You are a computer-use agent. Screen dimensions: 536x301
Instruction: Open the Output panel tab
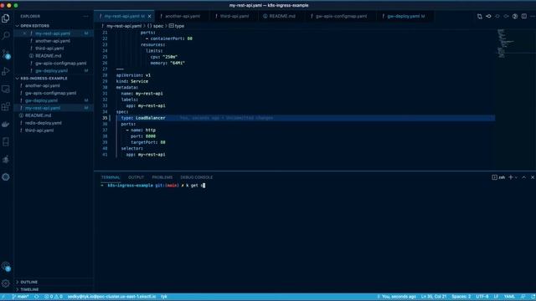point(136,177)
